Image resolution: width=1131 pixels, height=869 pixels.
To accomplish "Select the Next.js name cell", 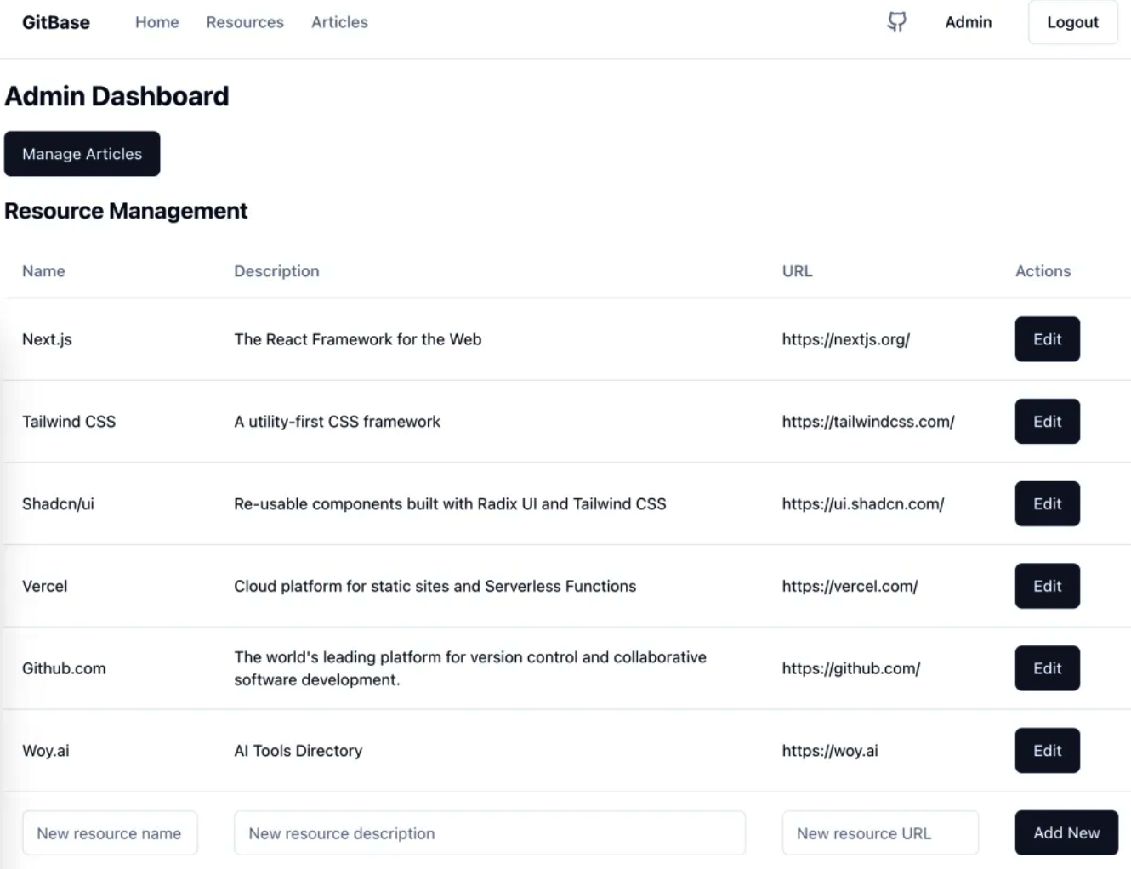I will click(47, 339).
